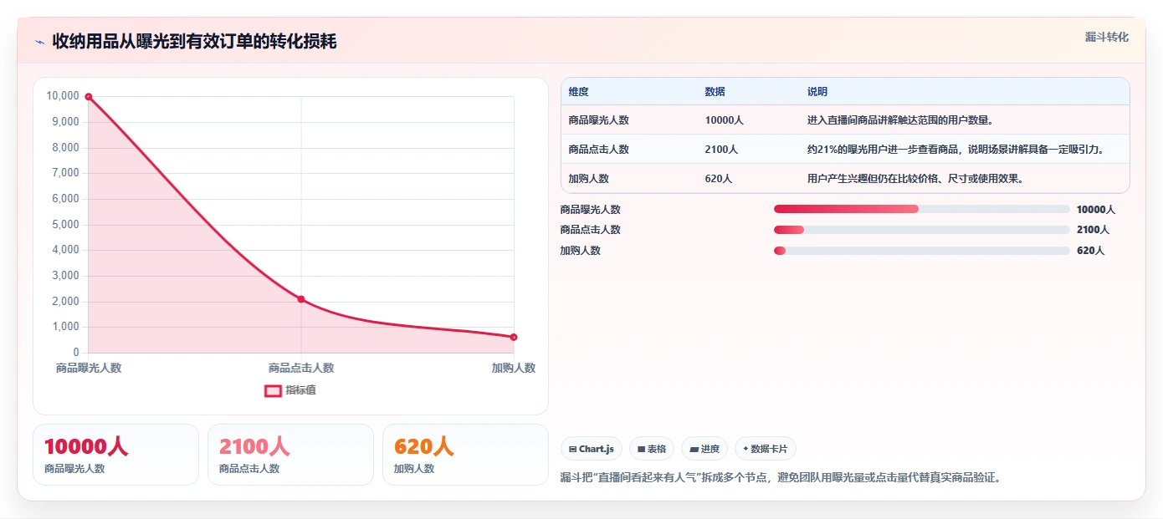Click the 2100人 value beside progress bar
The height and width of the screenshot is (519, 1163).
pyautogui.click(x=1093, y=230)
